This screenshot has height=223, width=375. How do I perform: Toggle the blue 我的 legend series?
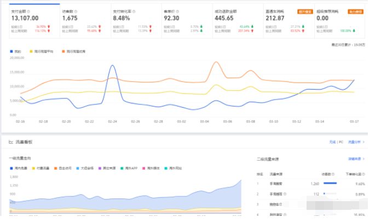coord(15,51)
